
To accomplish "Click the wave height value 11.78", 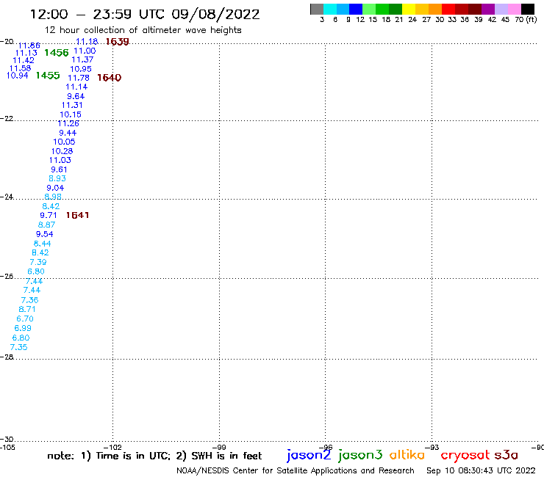I will [79, 78].
